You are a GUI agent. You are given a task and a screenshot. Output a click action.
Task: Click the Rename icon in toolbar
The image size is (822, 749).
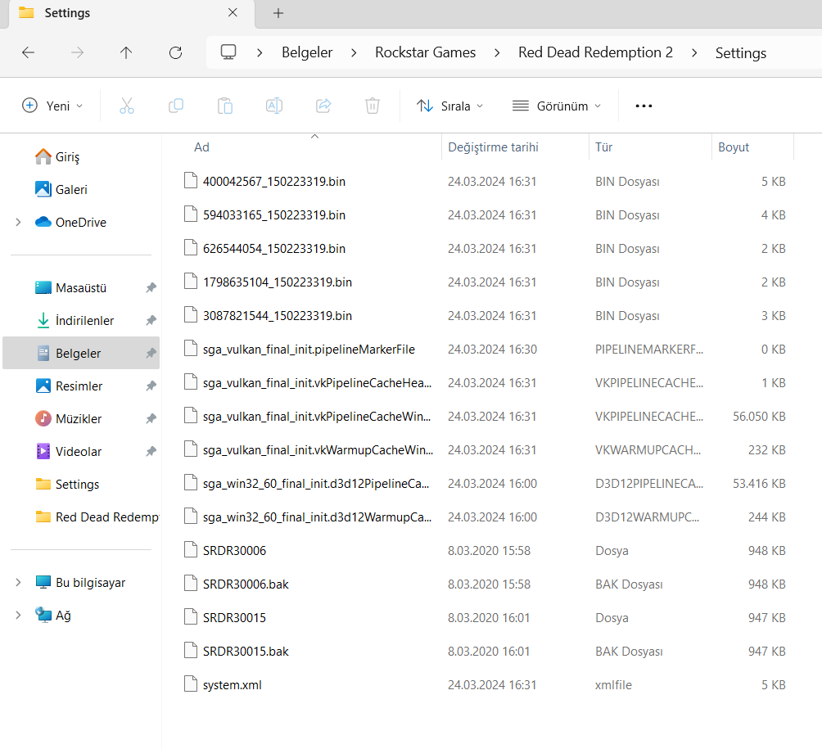274,106
